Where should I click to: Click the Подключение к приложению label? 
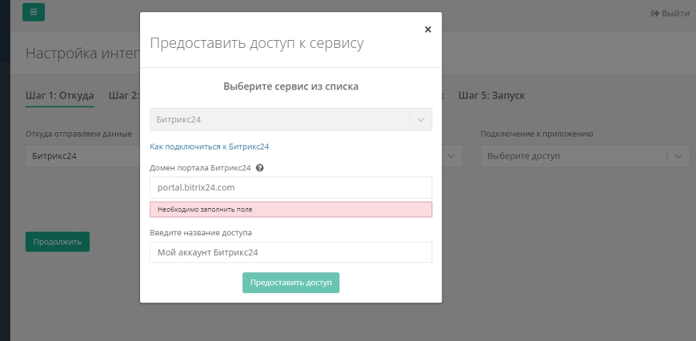pos(537,134)
